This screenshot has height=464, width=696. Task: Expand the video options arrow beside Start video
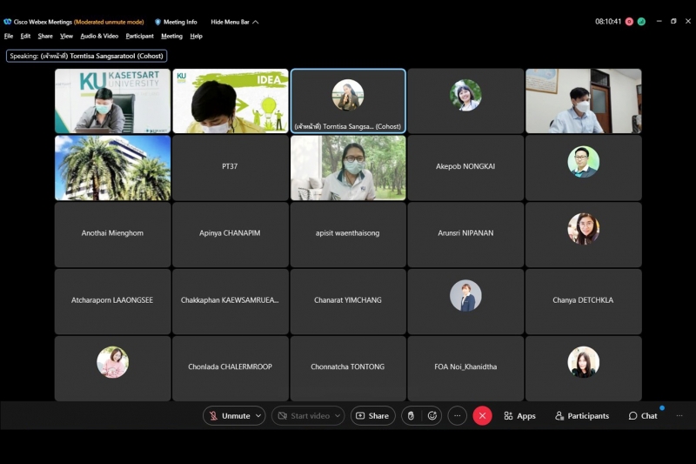point(338,416)
